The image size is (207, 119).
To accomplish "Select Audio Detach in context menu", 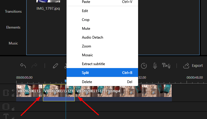I will click(x=92, y=37).
